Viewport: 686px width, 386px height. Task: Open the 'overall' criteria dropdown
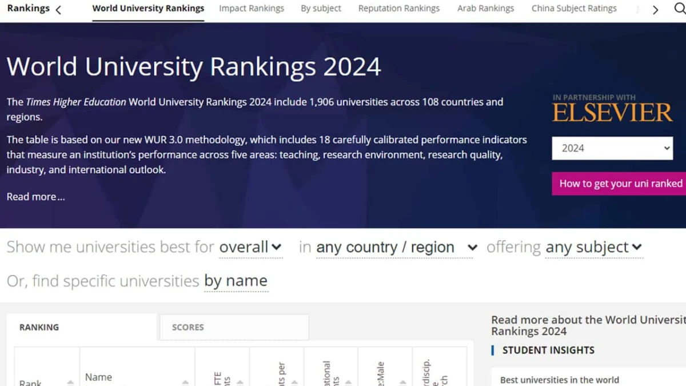tap(250, 248)
